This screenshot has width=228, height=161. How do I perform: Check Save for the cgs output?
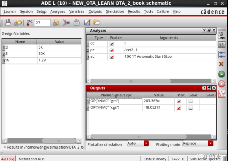coord(190,108)
